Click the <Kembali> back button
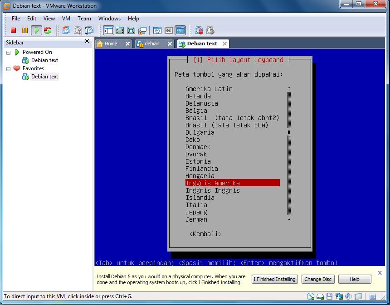390x305 pixels. 205,234
